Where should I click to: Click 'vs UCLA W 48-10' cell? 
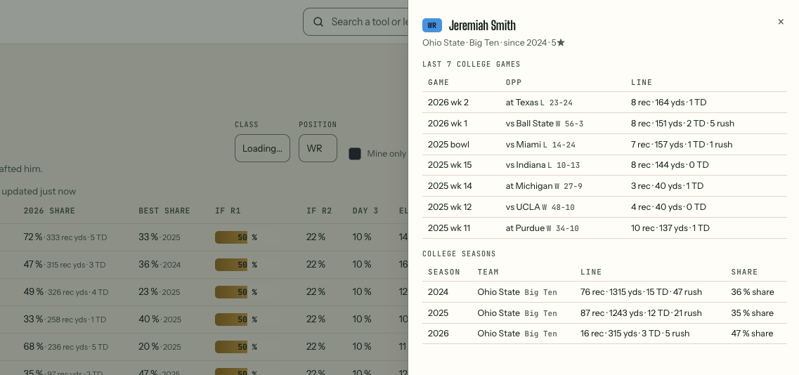[540, 207]
